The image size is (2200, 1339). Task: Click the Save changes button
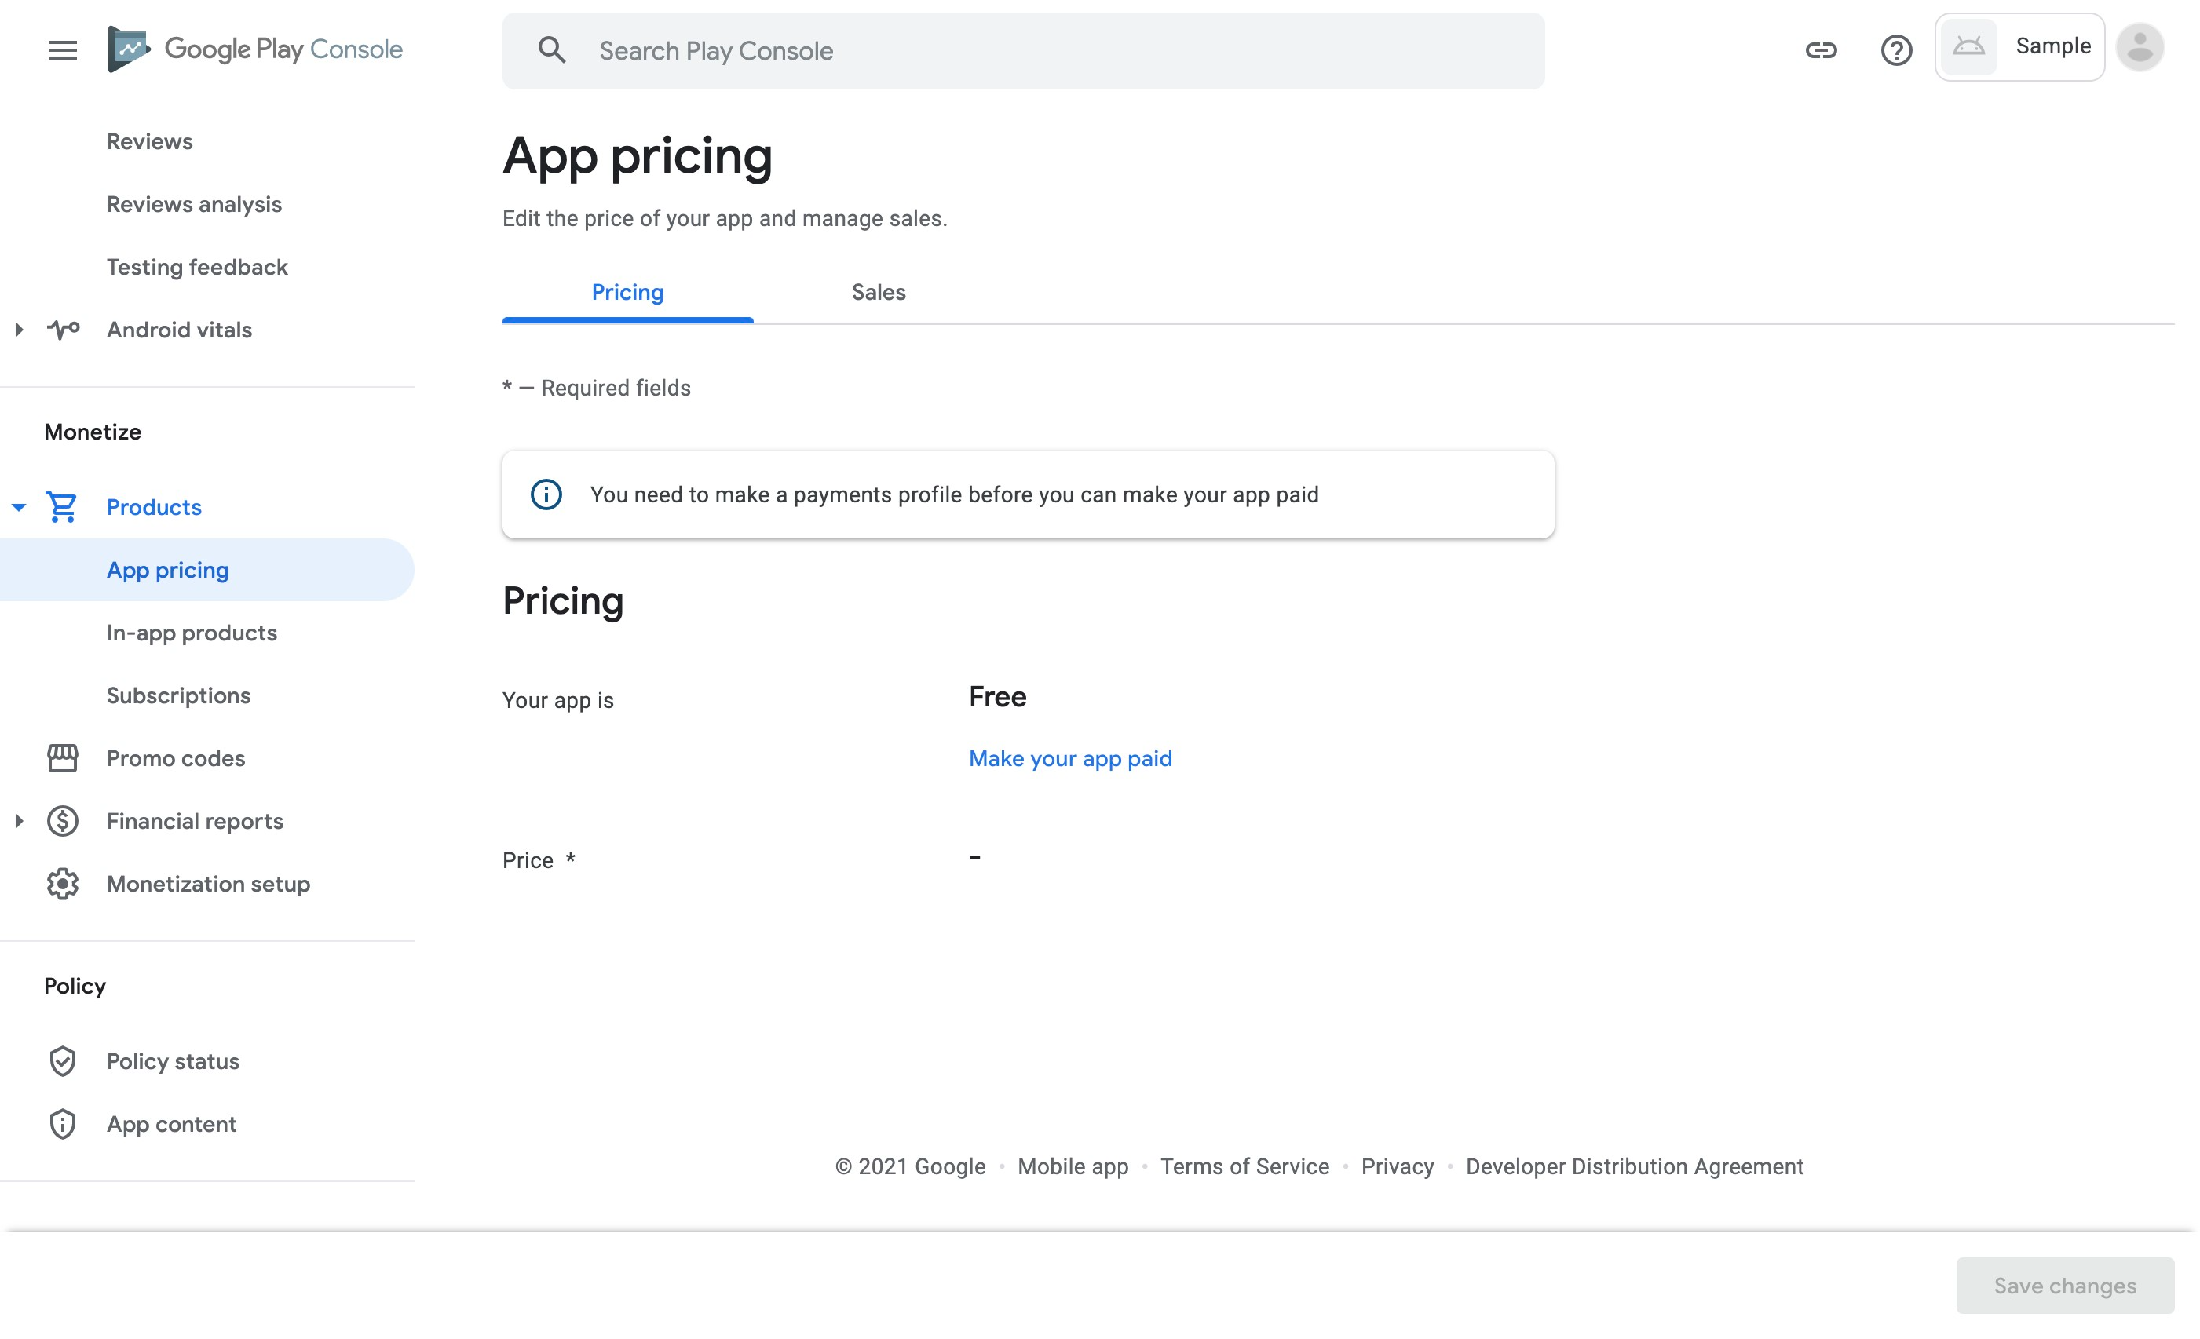[x=2065, y=1286]
